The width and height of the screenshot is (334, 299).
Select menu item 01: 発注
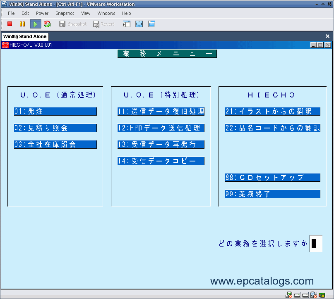pyautogui.click(x=55, y=112)
